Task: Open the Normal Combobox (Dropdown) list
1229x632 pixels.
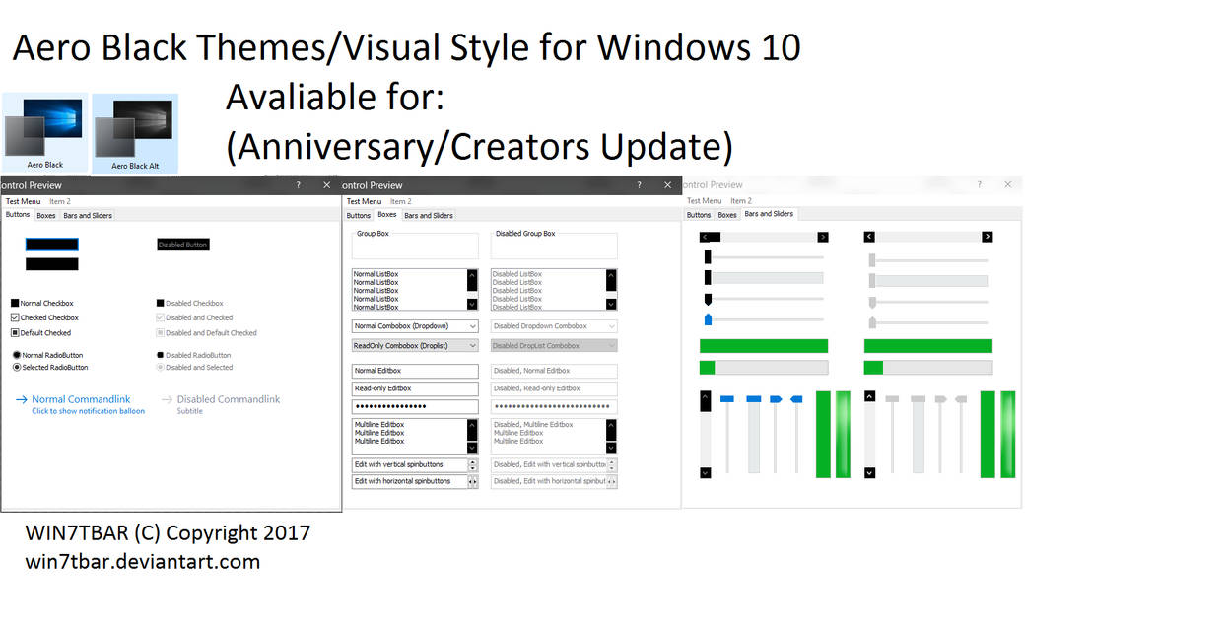Action: click(472, 326)
